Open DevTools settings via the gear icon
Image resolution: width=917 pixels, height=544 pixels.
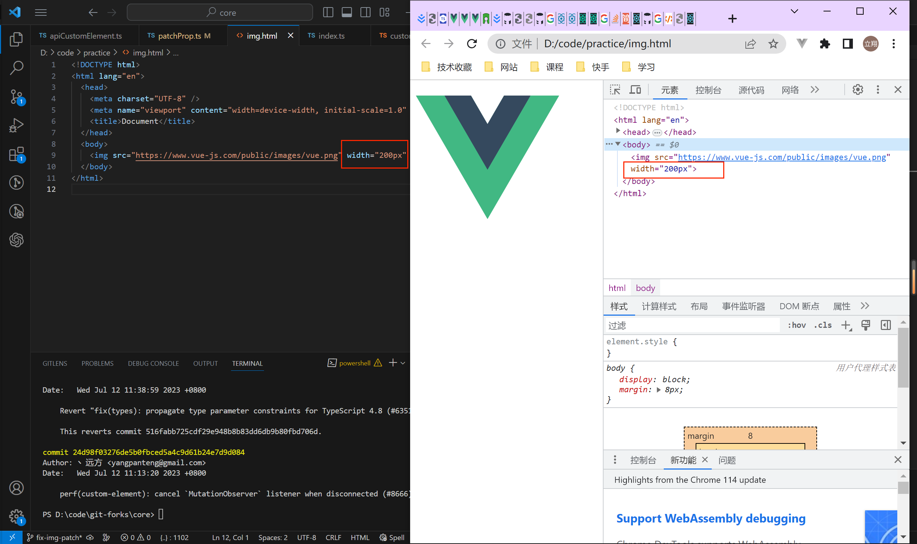pos(858,89)
